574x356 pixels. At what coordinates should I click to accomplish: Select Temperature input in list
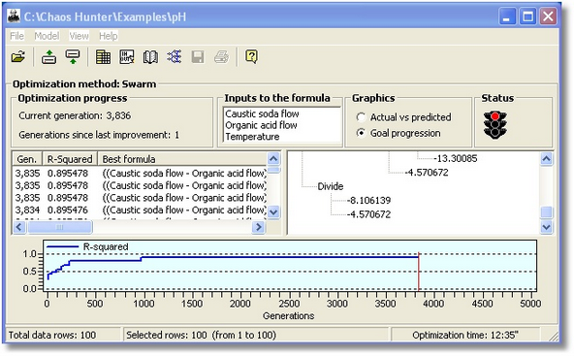click(x=252, y=137)
